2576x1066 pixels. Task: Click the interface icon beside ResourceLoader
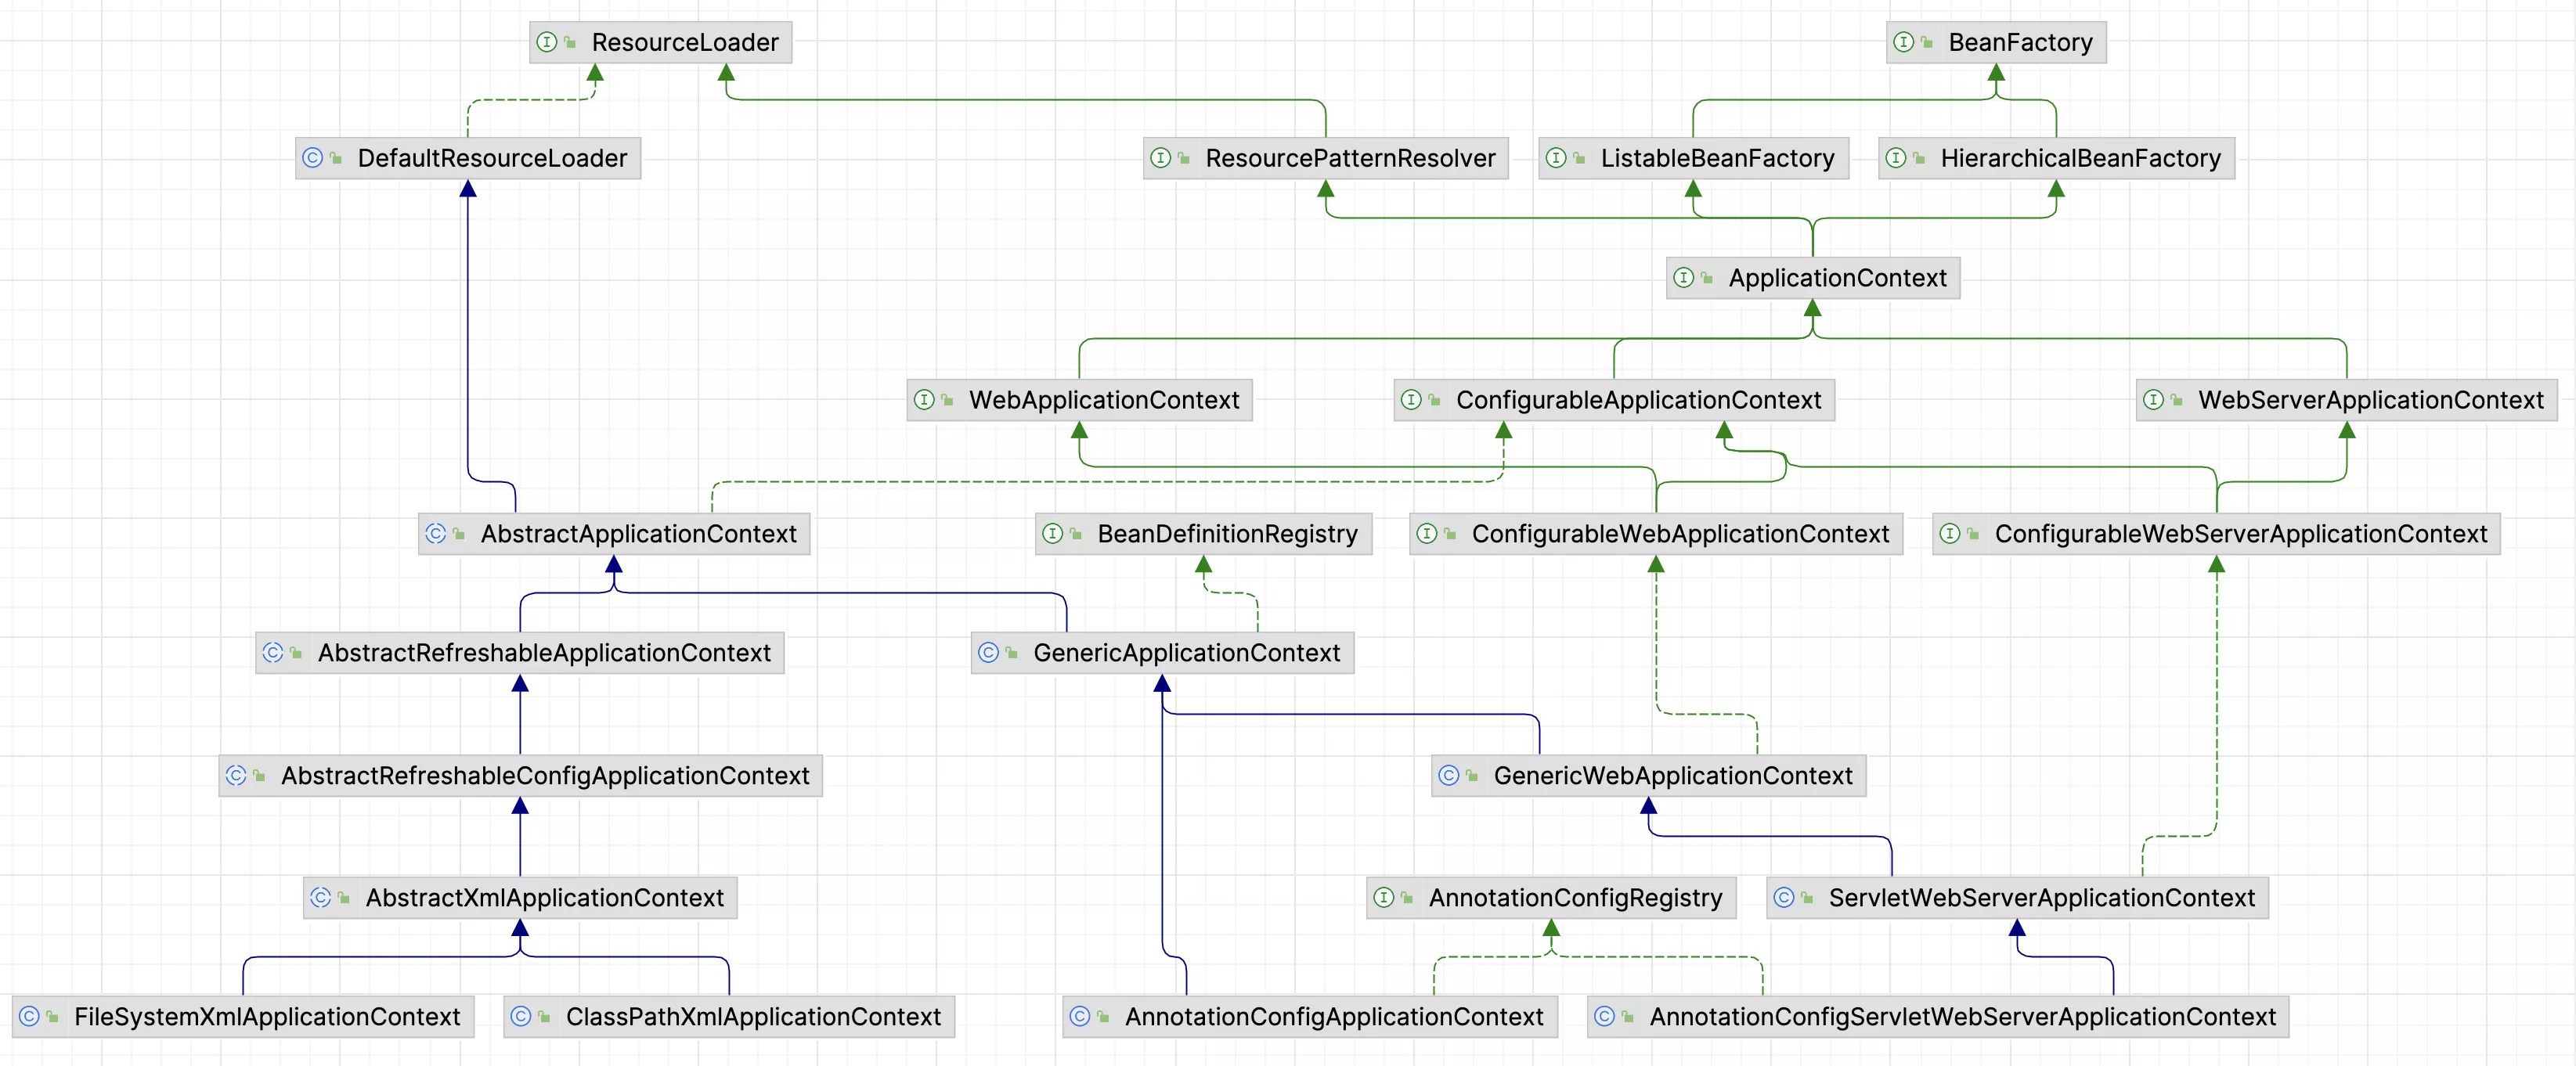pos(546,42)
